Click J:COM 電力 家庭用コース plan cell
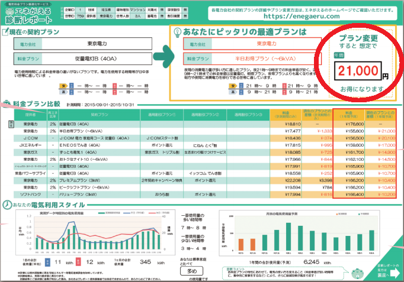Viewport: 404px width, 282px height. click(100, 138)
